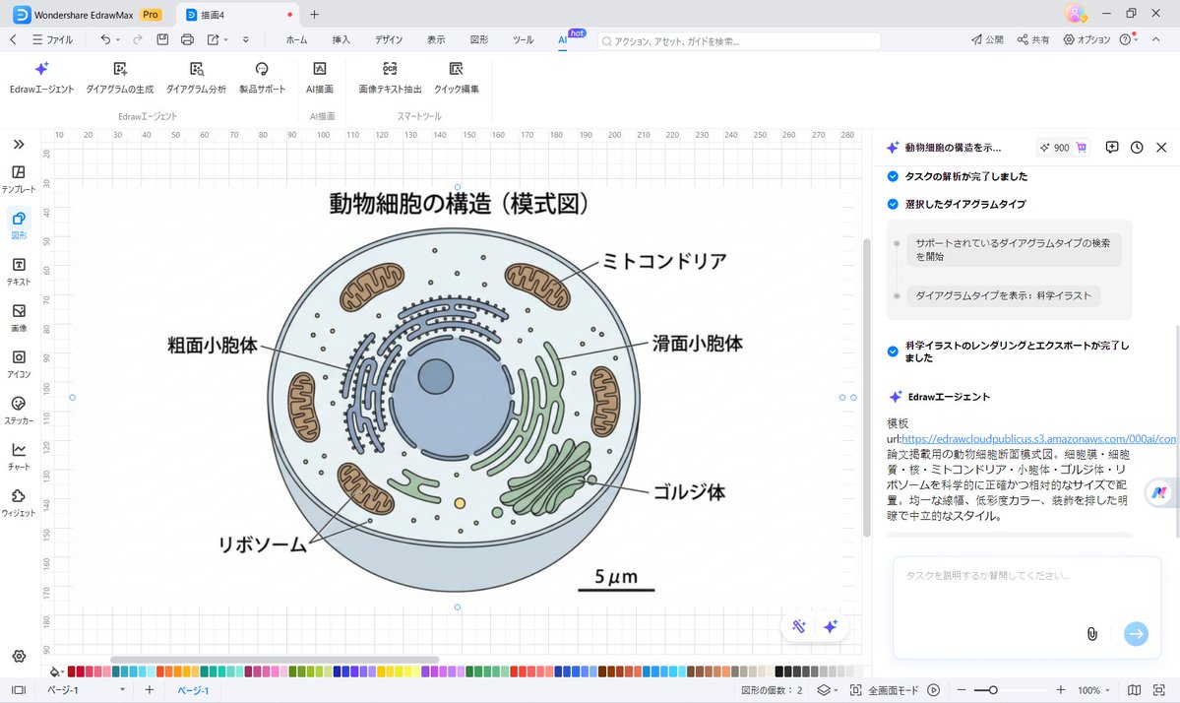Toggle the history panel in AI chat
This screenshot has height=703, width=1180.
click(1137, 147)
